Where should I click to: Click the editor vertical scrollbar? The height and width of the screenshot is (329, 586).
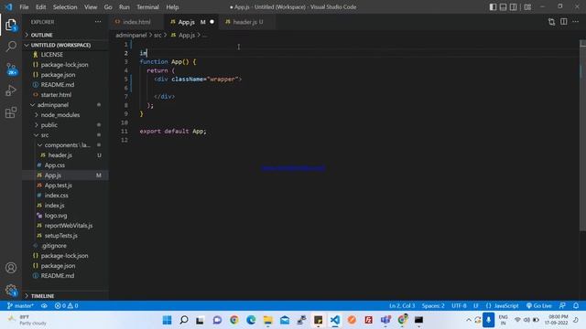pyautogui.click(x=582, y=136)
